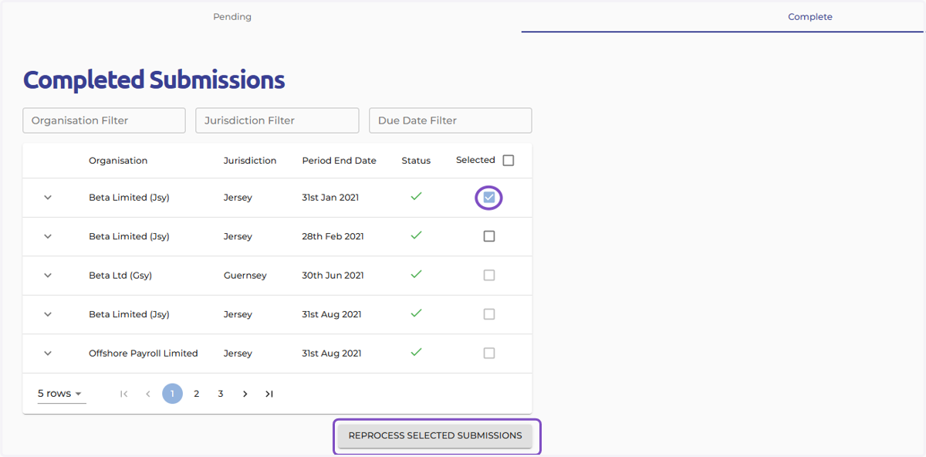This screenshot has width=926, height=457.
Task: Open the 5 rows per page dropdown
Action: point(61,394)
